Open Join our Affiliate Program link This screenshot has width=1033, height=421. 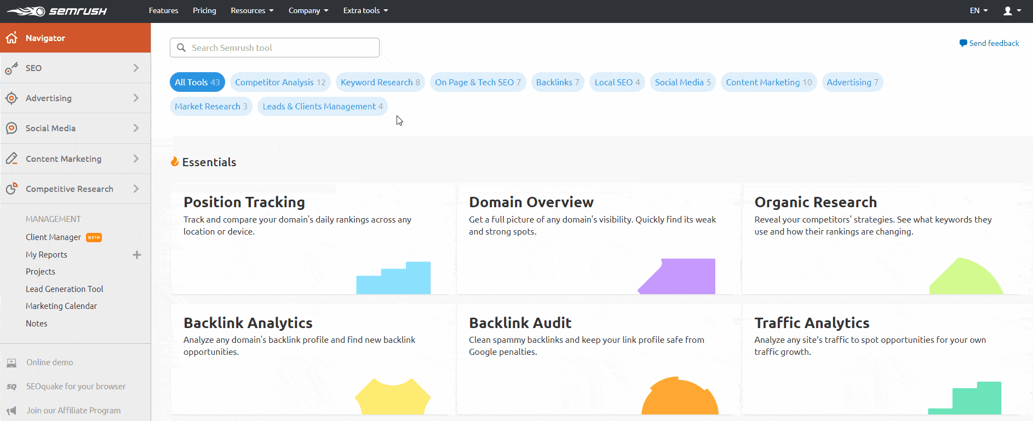point(73,411)
